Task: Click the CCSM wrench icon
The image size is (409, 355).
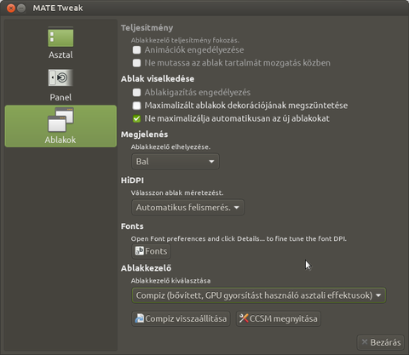Action: click(x=244, y=318)
